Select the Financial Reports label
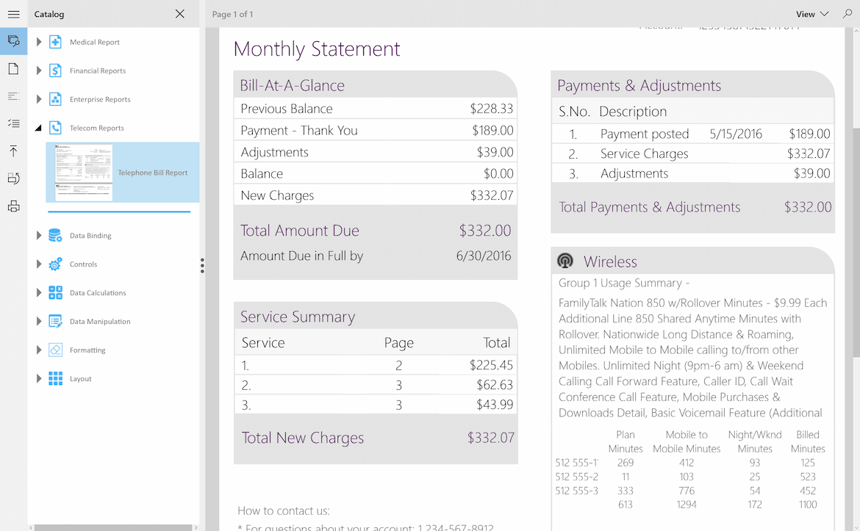The height and width of the screenshot is (531, 860). (98, 71)
